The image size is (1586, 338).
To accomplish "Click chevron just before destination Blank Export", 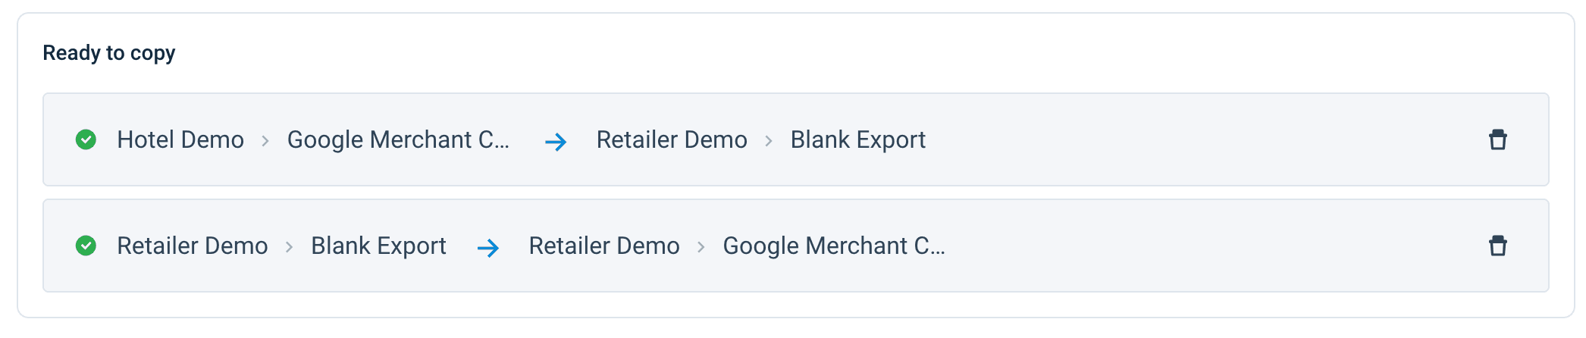I will pos(769,141).
